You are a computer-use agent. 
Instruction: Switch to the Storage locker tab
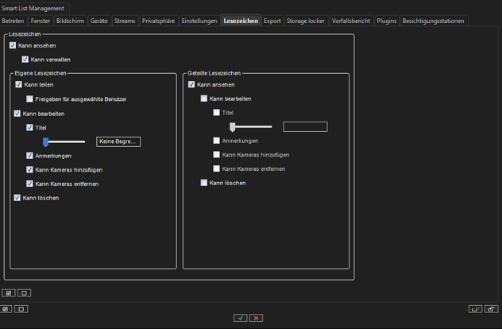tap(306, 21)
